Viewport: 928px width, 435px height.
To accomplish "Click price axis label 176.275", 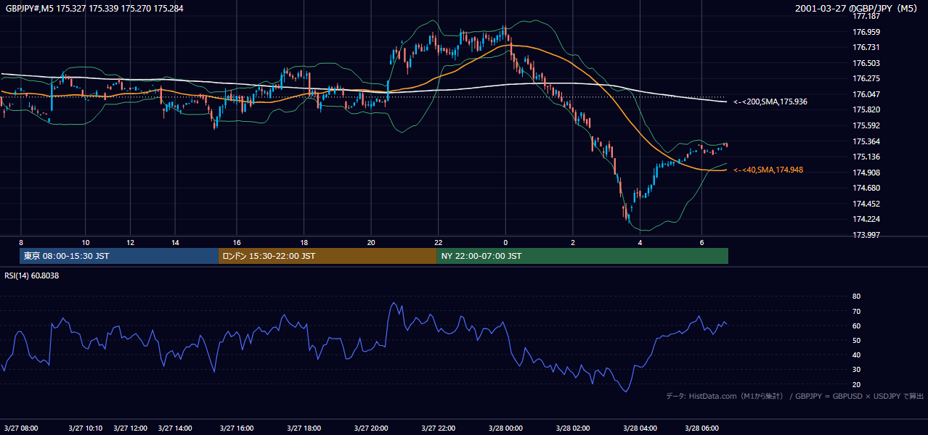I will 866,78.
